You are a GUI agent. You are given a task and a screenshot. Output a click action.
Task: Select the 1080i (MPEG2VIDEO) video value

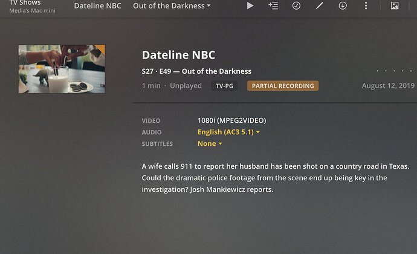pos(231,120)
